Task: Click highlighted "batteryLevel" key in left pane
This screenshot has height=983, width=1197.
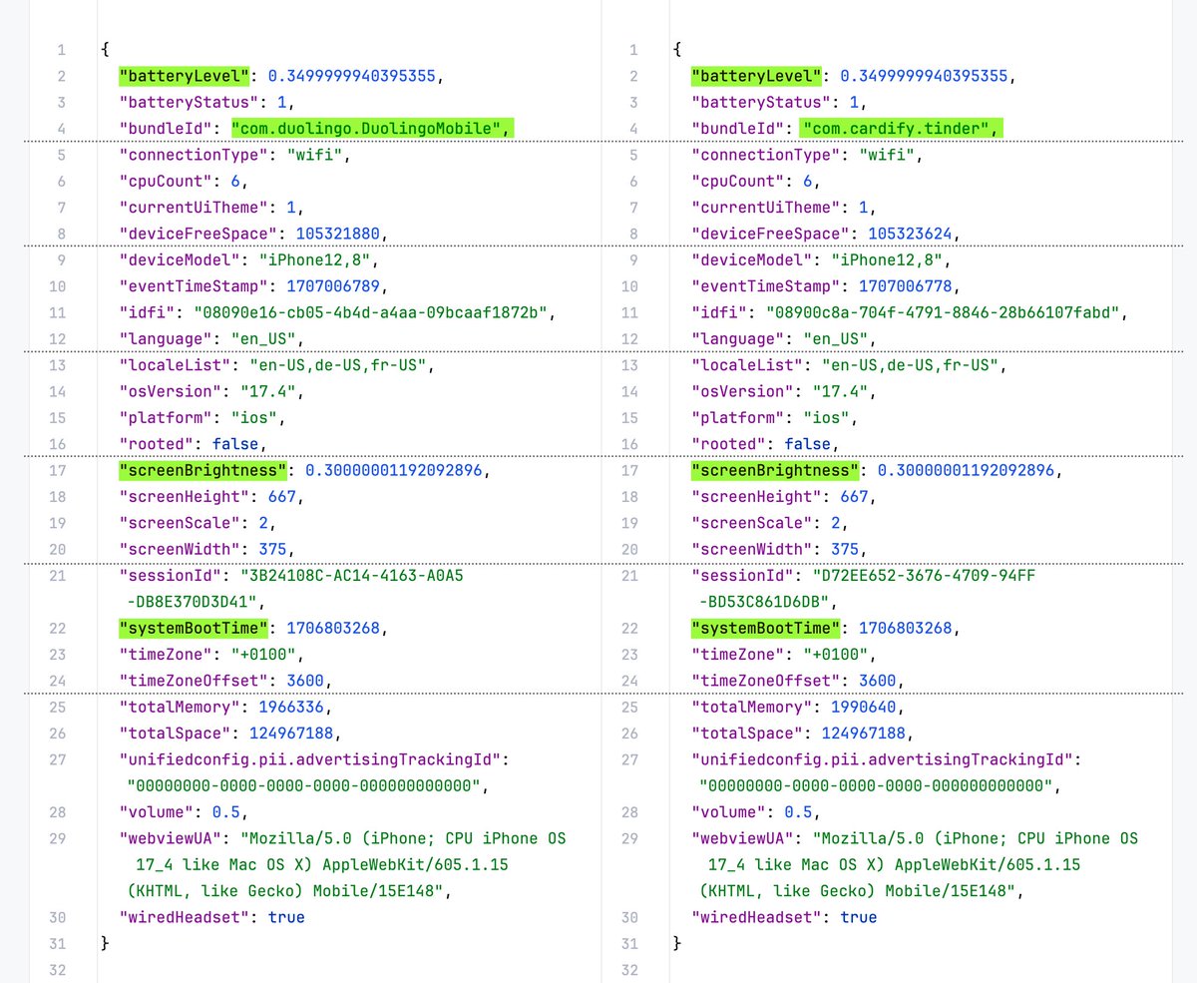Action: pos(184,76)
